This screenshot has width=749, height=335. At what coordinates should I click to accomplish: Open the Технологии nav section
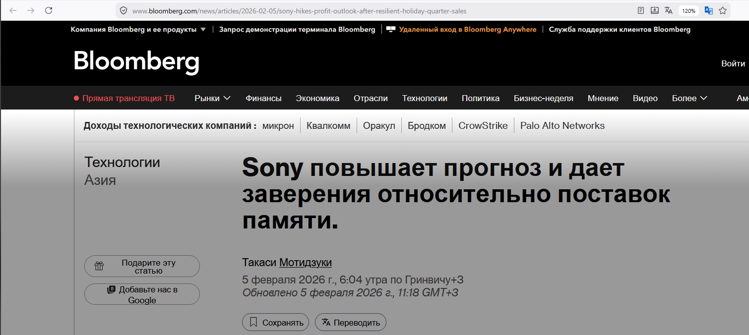425,98
